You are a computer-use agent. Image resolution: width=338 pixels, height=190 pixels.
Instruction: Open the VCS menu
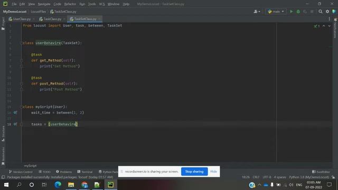[102, 4]
